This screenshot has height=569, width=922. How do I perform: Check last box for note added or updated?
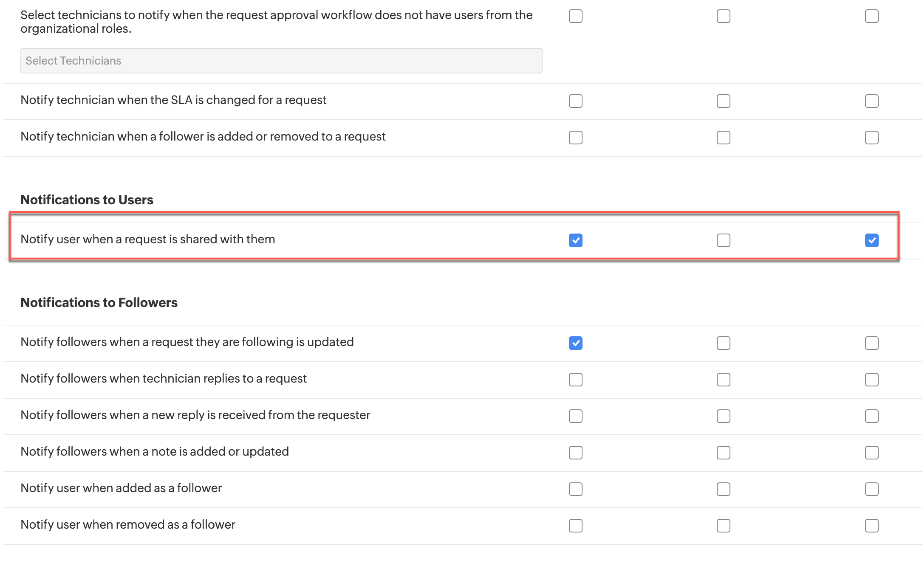(x=871, y=453)
